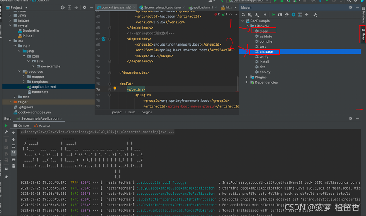Reload all Maven projects
366x216 pixels.
coord(243,14)
